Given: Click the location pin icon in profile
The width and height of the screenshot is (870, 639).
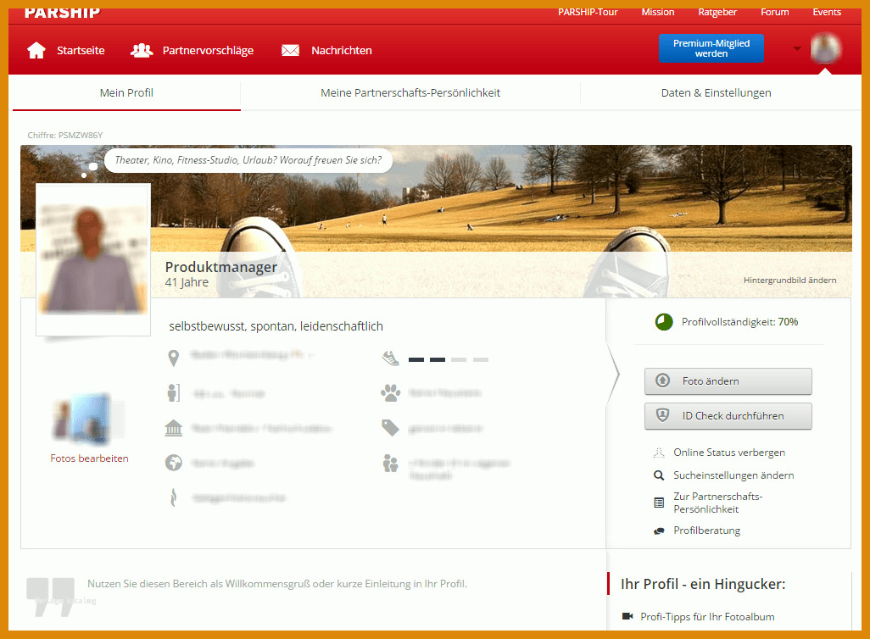Looking at the screenshot, I should point(174,358).
